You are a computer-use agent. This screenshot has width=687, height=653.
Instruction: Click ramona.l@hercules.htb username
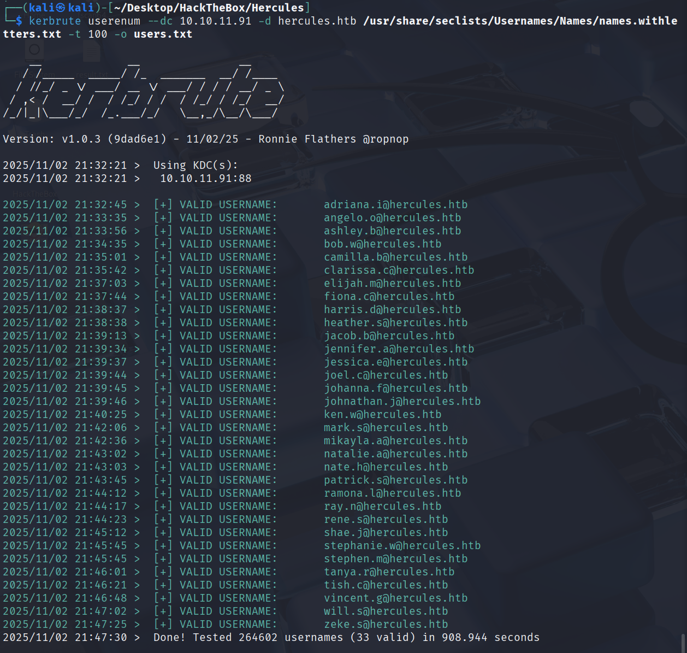click(x=392, y=493)
